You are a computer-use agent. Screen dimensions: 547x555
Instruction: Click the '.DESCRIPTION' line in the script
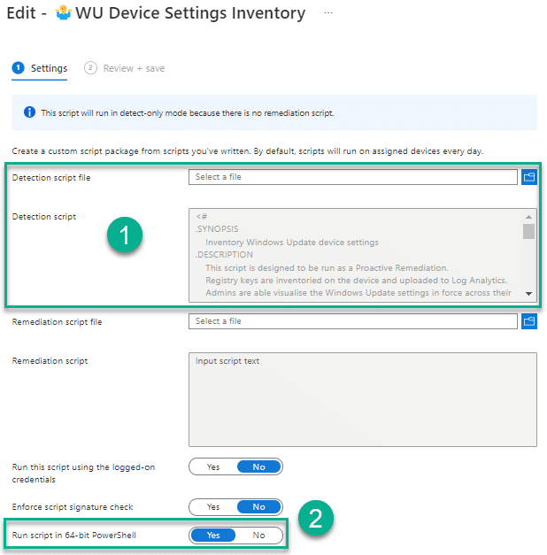pyautogui.click(x=224, y=255)
